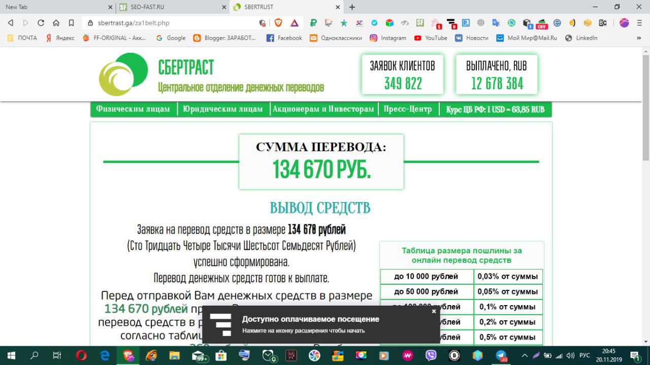This screenshot has width=650, height=365.
Task: Click the 134 670 РУБ. amount
Action: point(321,170)
